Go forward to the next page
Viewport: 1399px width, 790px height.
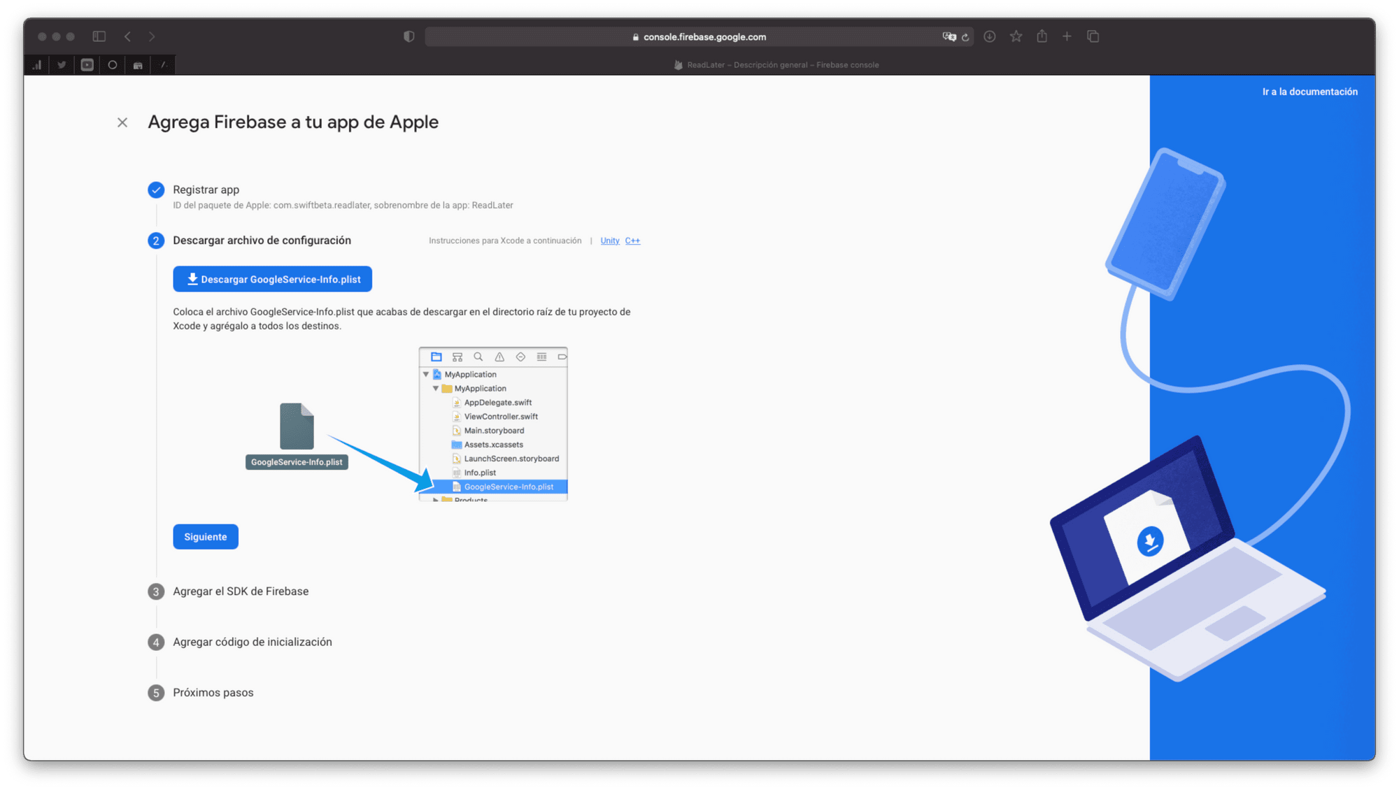click(152, 36)
